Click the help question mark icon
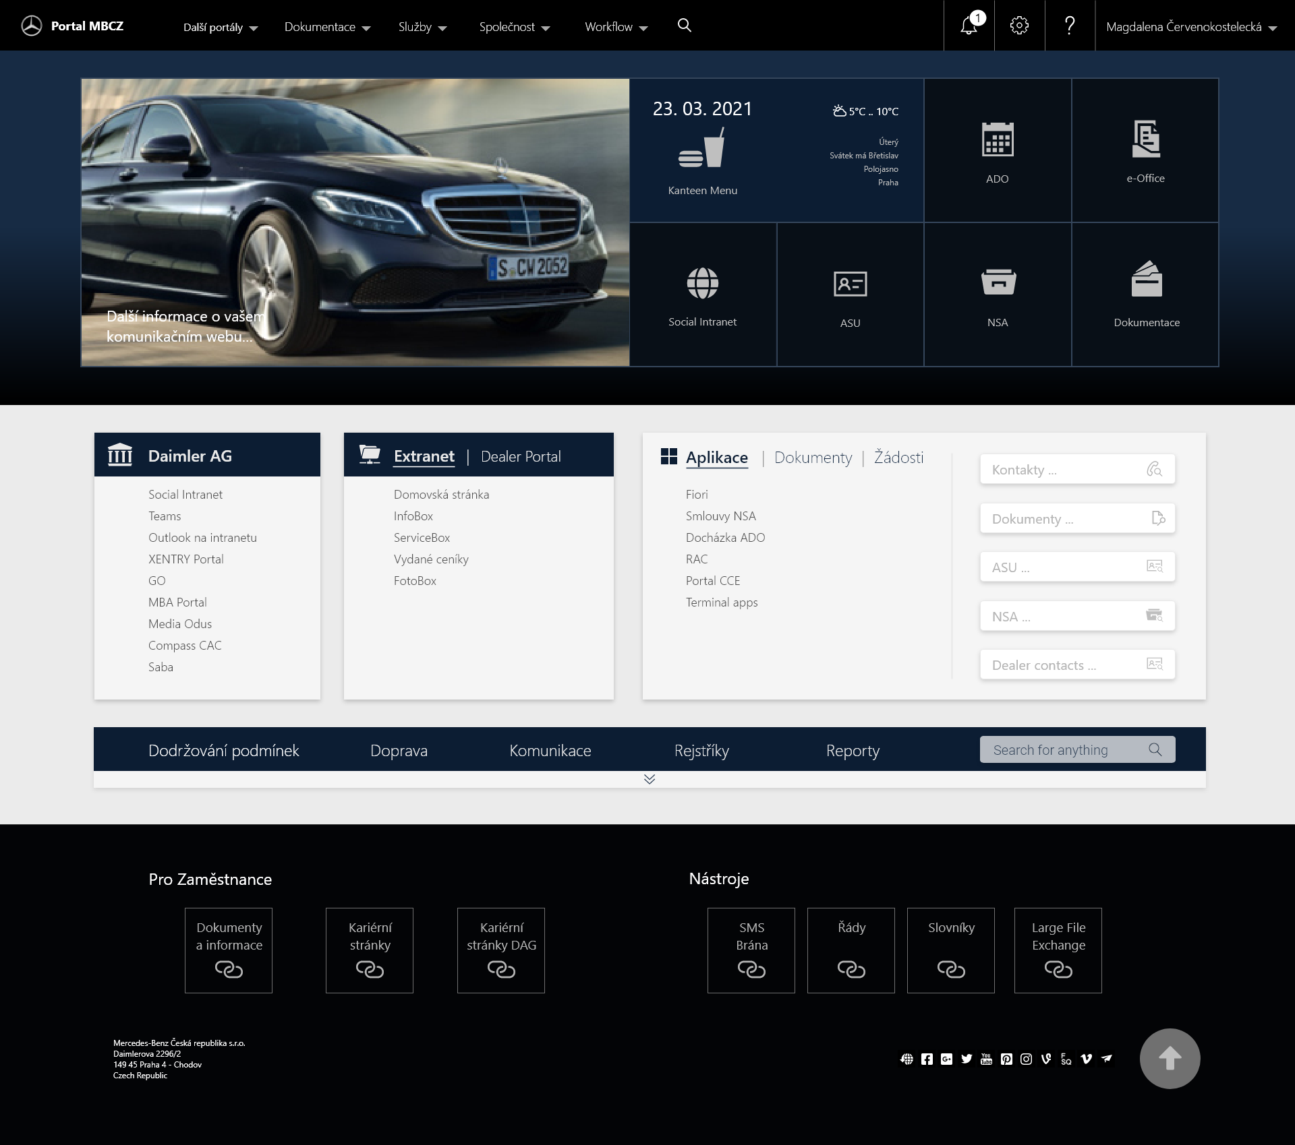The width and height of the screenshot is (1295, 1145). coord(1069,26)
